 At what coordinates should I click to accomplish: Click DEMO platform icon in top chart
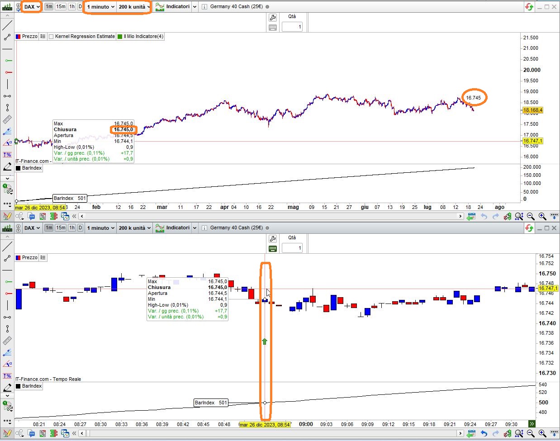click(x=8, y=7)
